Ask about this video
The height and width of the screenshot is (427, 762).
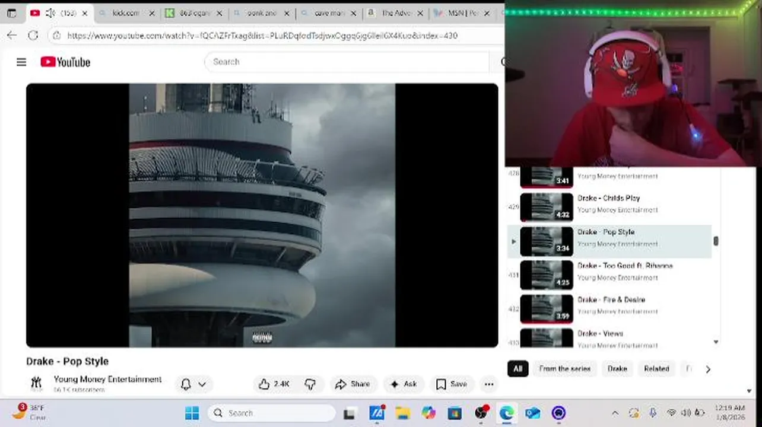404,384
